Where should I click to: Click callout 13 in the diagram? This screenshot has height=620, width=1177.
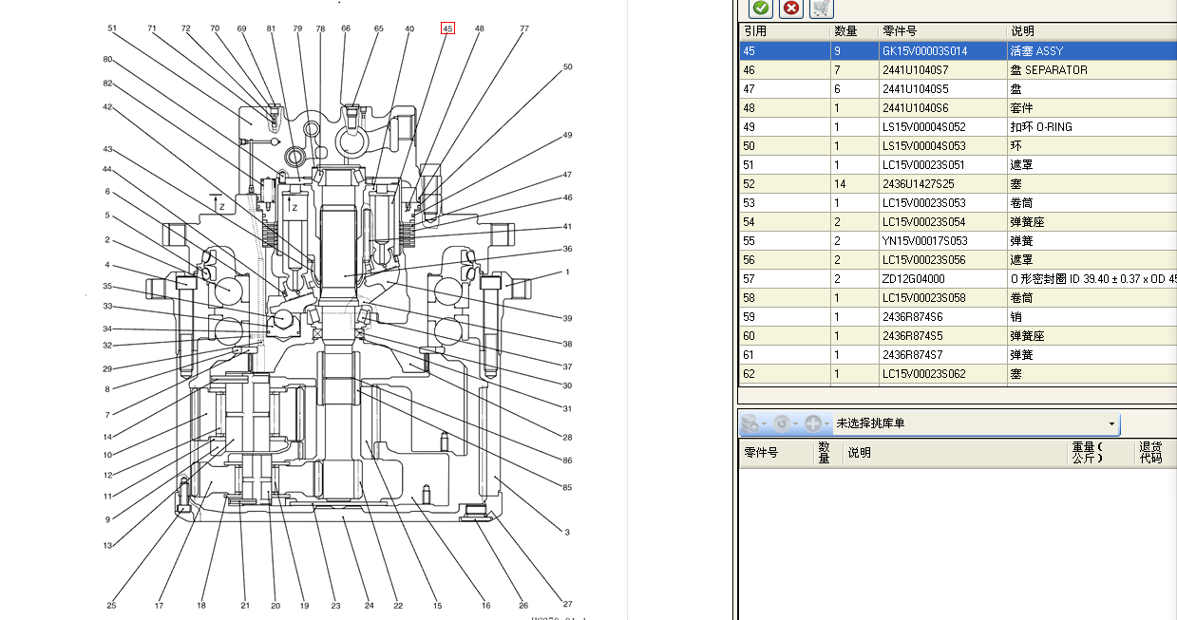tap(107, 545)
